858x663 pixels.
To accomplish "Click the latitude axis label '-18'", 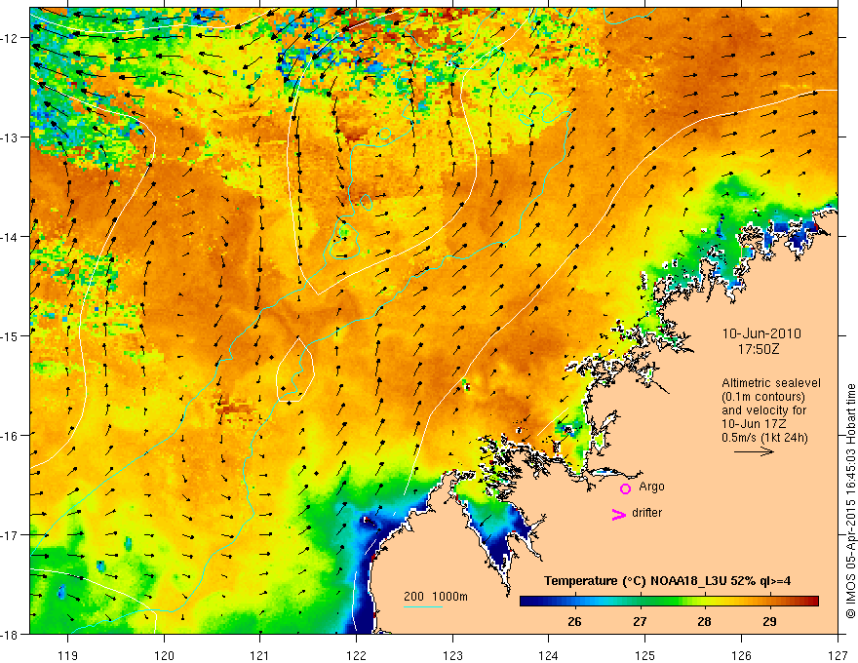I will tap(11, 634).
